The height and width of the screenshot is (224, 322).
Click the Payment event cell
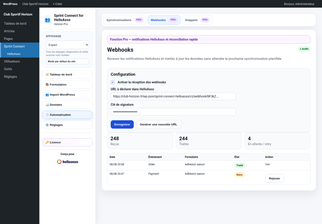pyautogui.click(x=153, y=174)
